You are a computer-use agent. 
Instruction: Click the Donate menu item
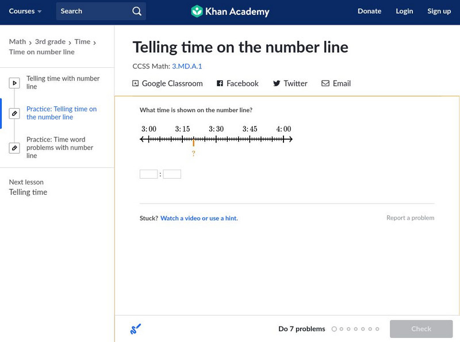369,11
